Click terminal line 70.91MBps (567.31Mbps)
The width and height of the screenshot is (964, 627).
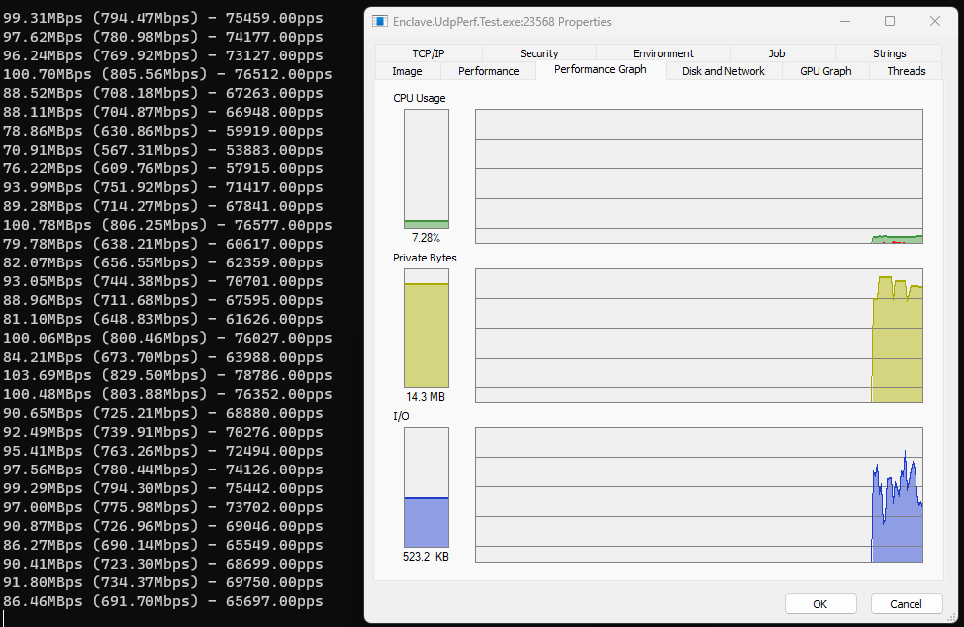163,150
